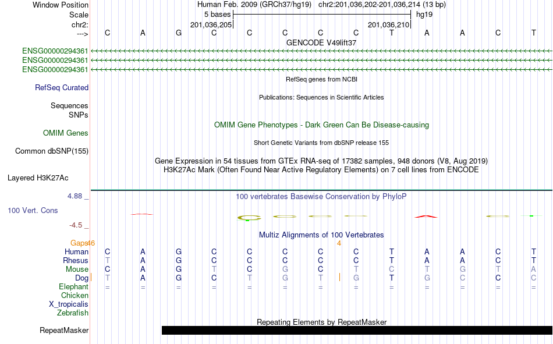Click the Elephant alignment row label

coord(74,287)
